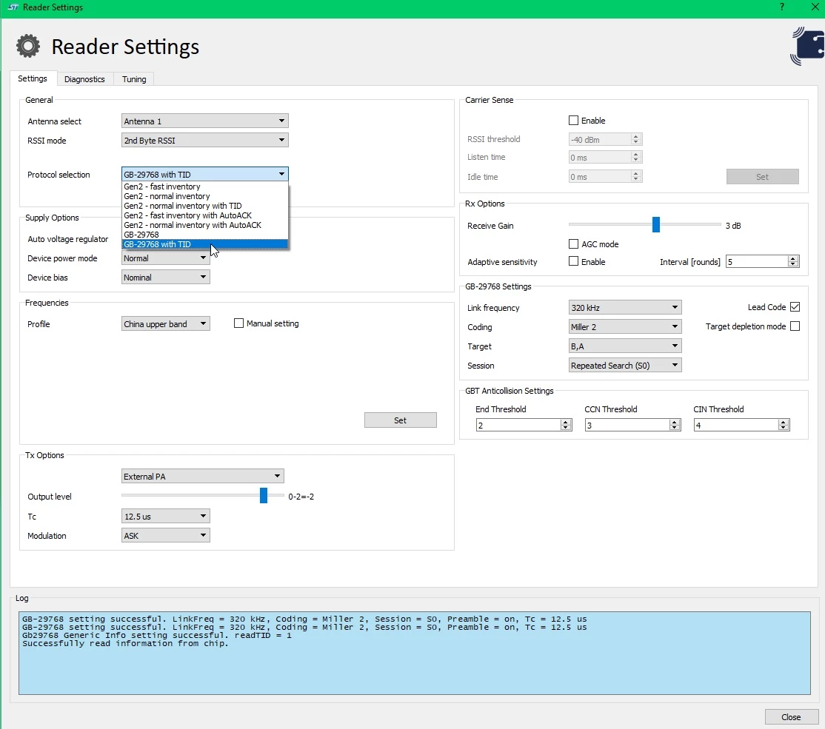Click the Close button

(791, 717)
